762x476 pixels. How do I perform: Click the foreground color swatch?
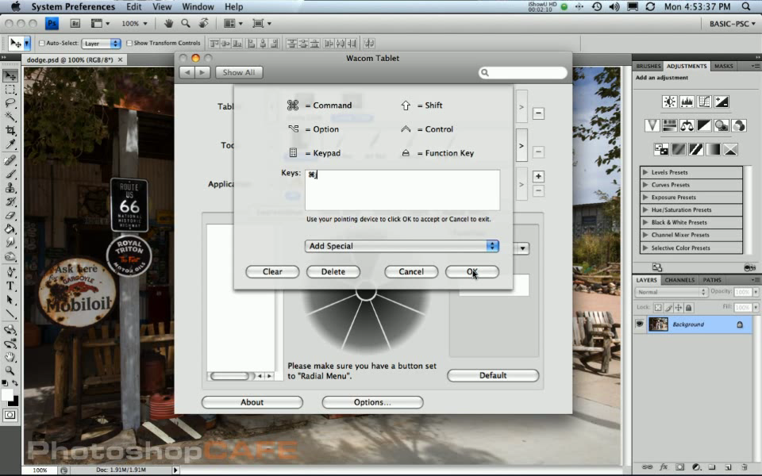[x=7, y=395]
